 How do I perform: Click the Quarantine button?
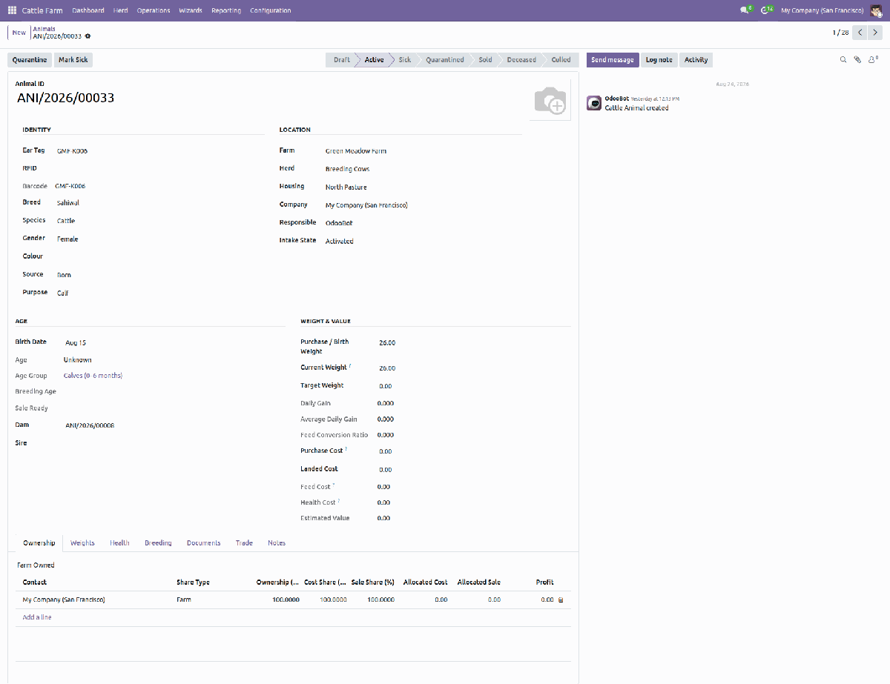[x=30, y=60]
